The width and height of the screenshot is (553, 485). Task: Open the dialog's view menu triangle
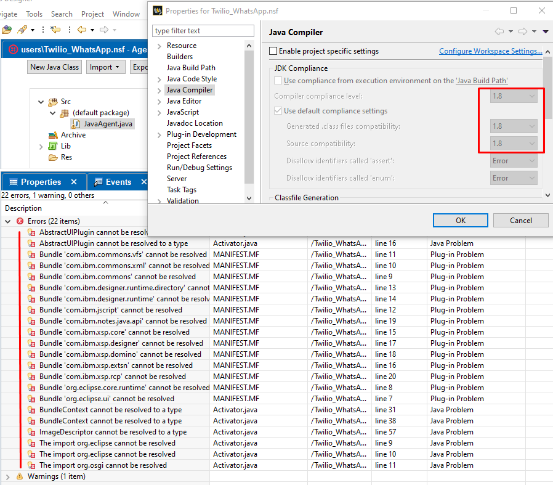pyautogui.click(x=546, y=32)
